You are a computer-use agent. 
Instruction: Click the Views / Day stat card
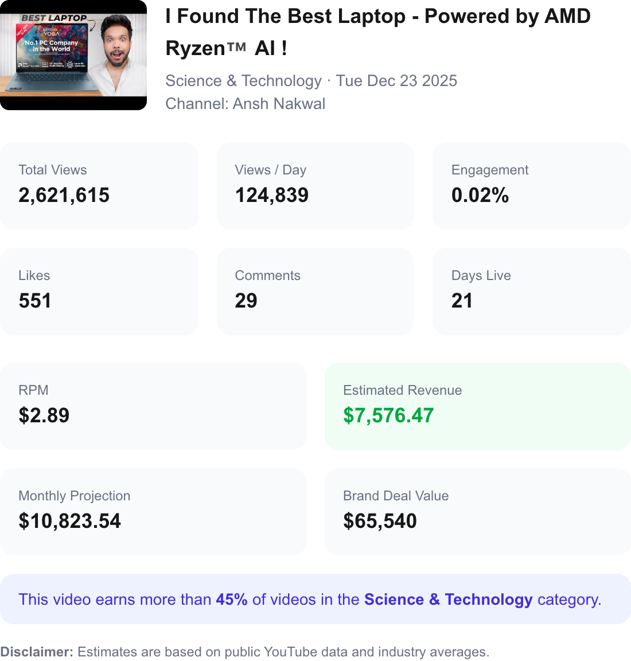point(315,186)
